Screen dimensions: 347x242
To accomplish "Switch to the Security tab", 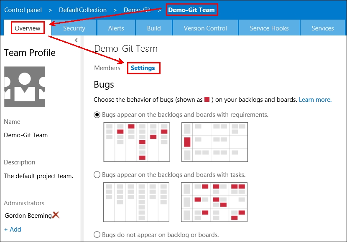I will [74, 28].
